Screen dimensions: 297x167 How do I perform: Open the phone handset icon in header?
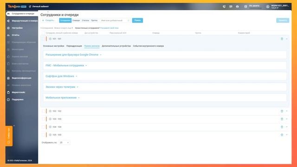coord(224,6)
